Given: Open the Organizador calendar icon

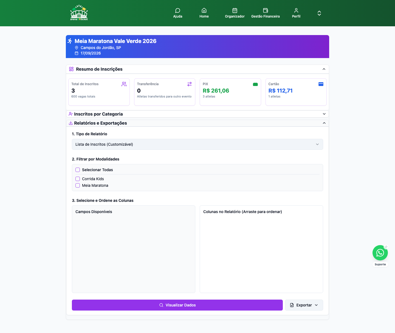Looking at the screenshot, I should tap(235, 10).
